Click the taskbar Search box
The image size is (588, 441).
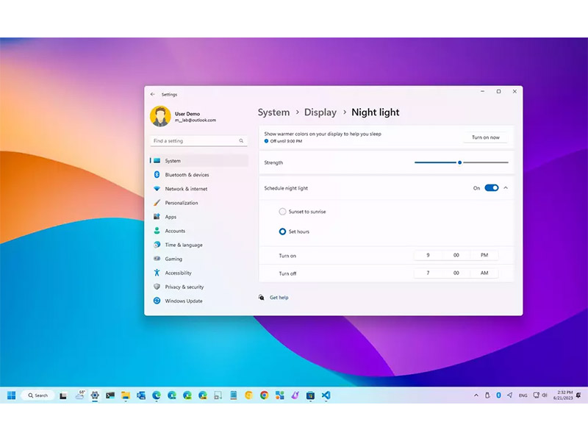tap(38, 395)
